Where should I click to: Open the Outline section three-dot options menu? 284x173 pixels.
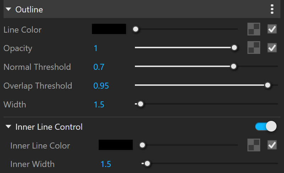pos(272,9)
